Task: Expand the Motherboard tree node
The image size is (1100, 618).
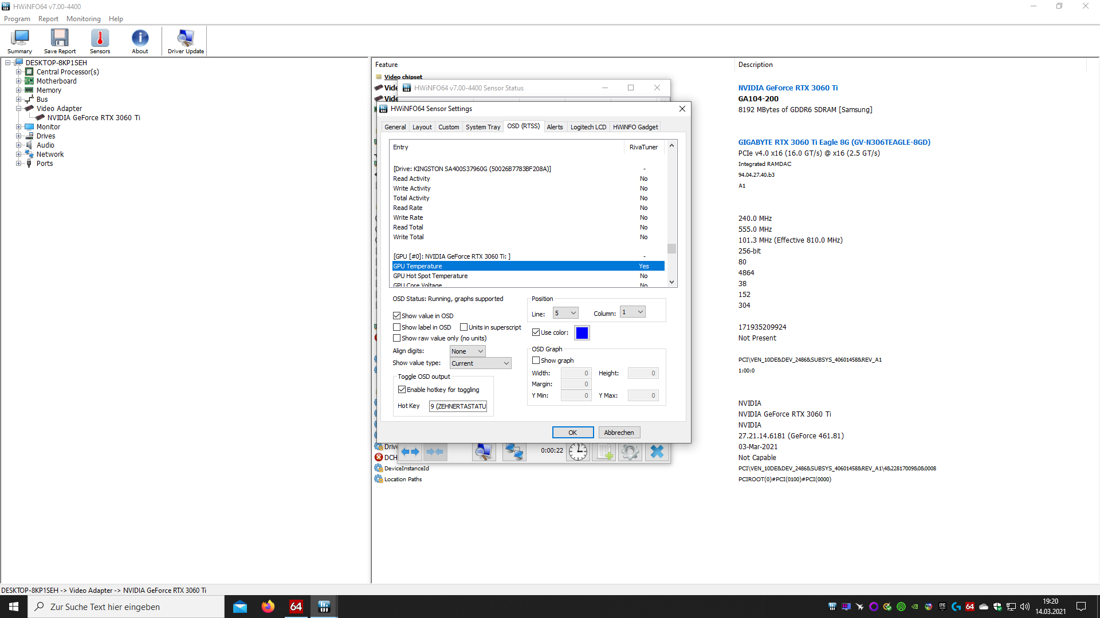Action: pos(18,81)
